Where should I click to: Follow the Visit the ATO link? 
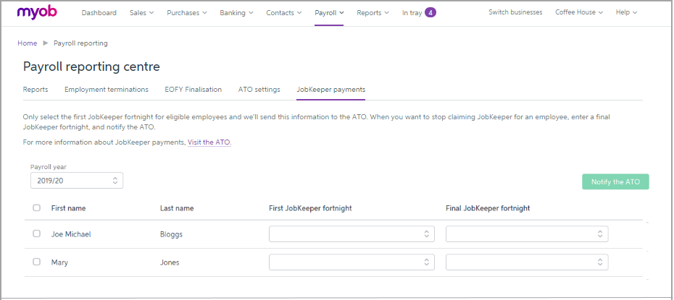pyautogui.click(x=209, y=142)
